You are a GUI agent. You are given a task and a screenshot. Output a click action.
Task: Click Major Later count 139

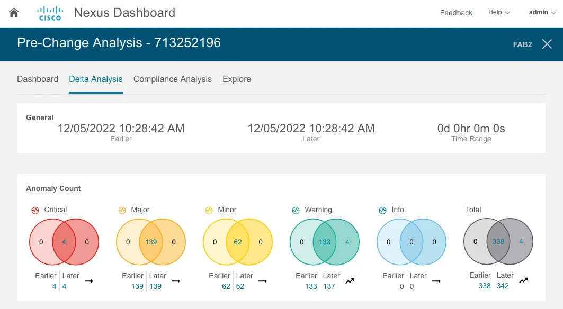tap(156, 286)
